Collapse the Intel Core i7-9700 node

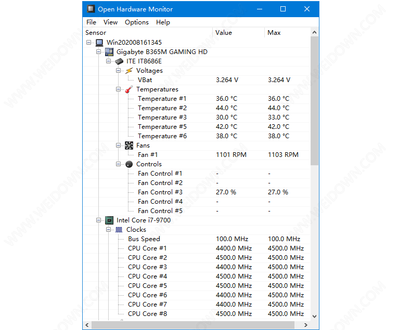tap(98, 220)
